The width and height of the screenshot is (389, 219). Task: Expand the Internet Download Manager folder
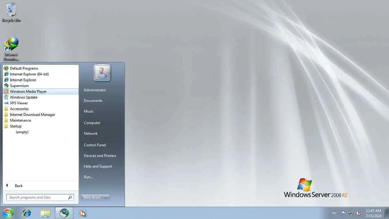(41, 115)
